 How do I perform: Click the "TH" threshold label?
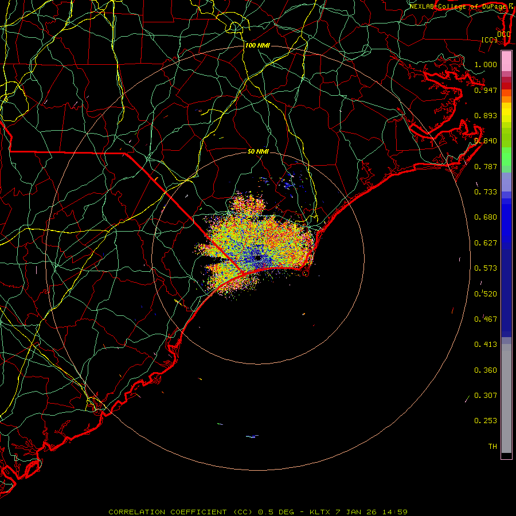pyautogui.click(x=492, y=446)
